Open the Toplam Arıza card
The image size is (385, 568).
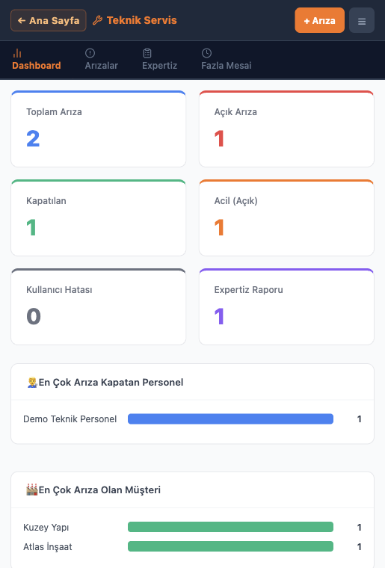[99, 129]
